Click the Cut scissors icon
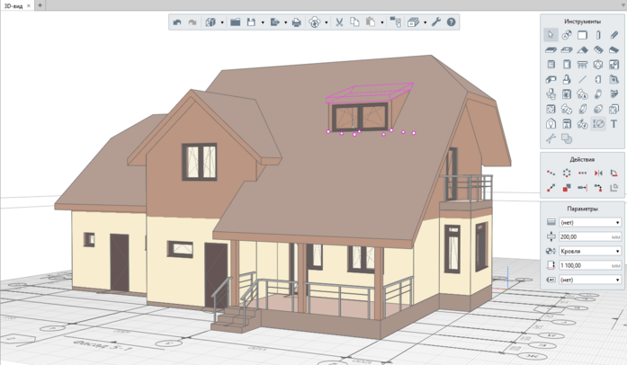 (x=339, y=22)
